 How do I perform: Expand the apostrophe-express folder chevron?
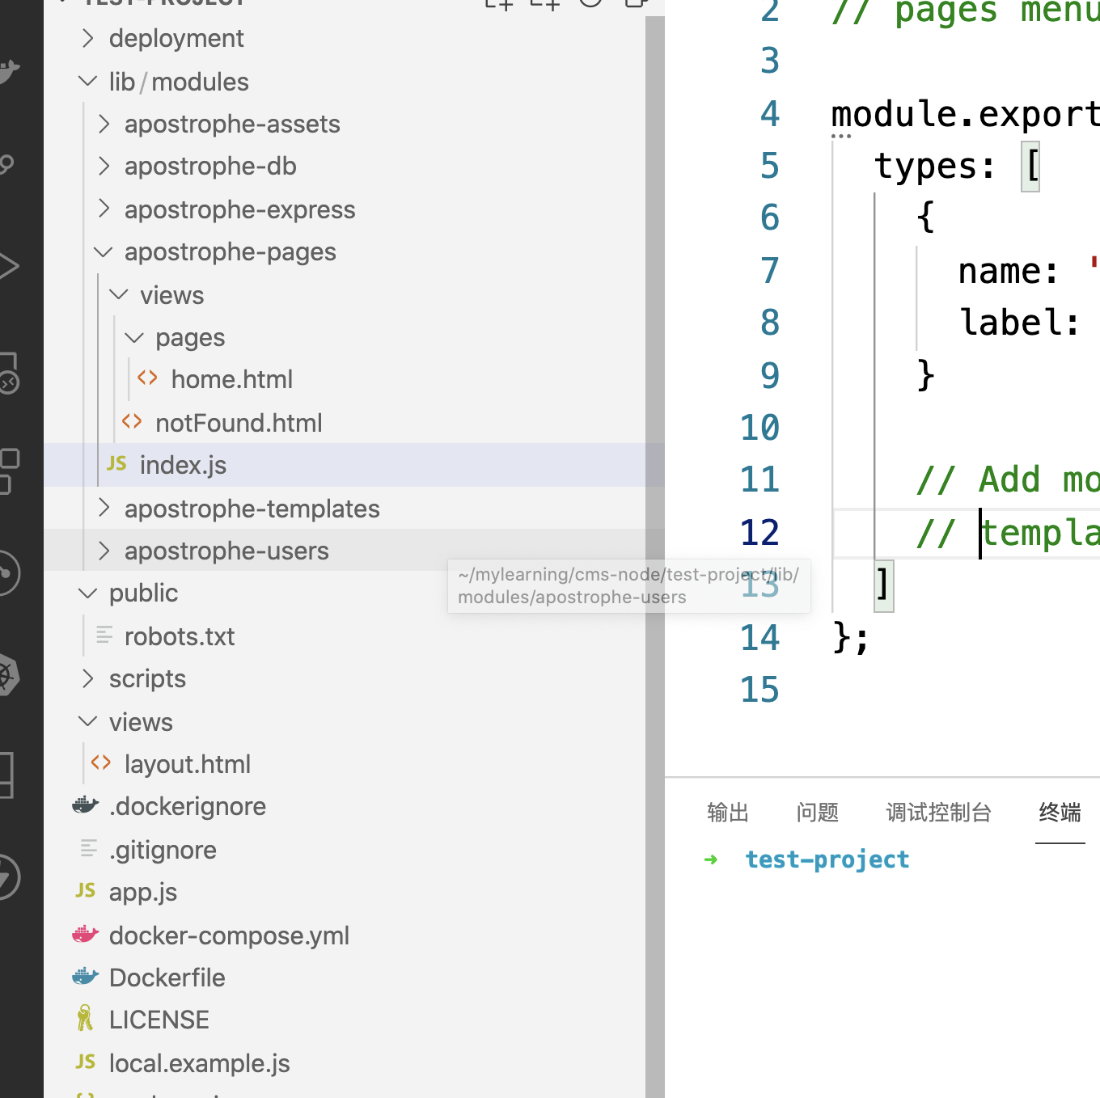coord(104,209)
